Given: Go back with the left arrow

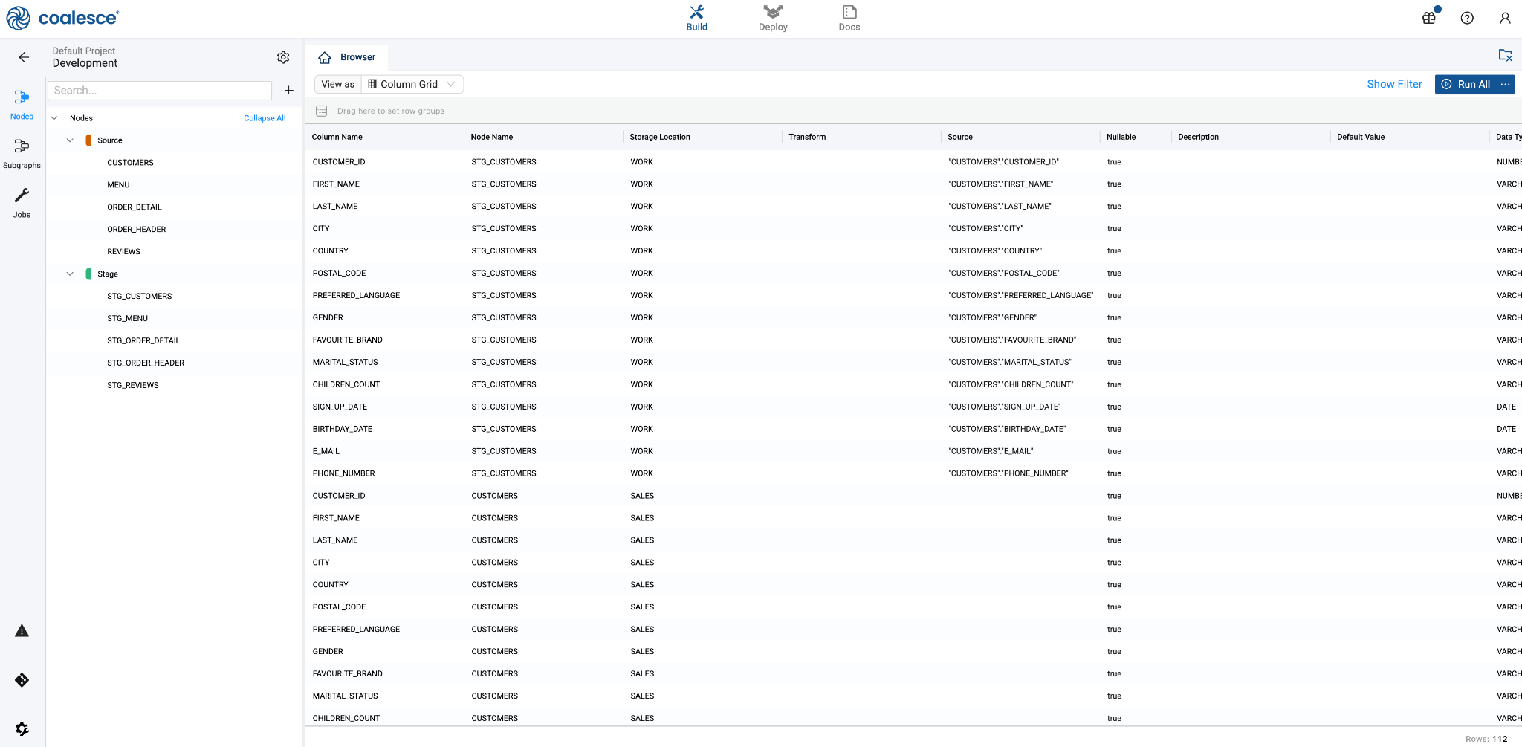Looking at the screenshot, I should click(24, 57).
